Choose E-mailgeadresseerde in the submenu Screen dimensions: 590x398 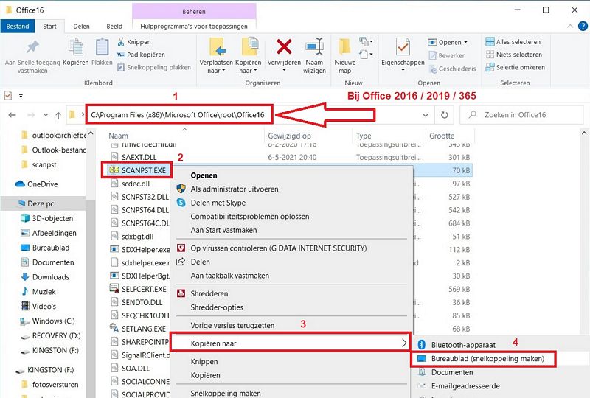(x=465, y=386)
